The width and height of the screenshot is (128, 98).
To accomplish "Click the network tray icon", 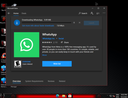I will pos(111,96).
